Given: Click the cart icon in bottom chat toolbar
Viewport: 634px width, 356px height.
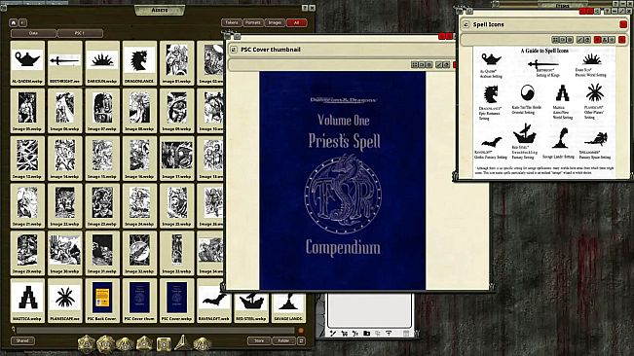Looking at the screenshot, I should coord(345,334).
